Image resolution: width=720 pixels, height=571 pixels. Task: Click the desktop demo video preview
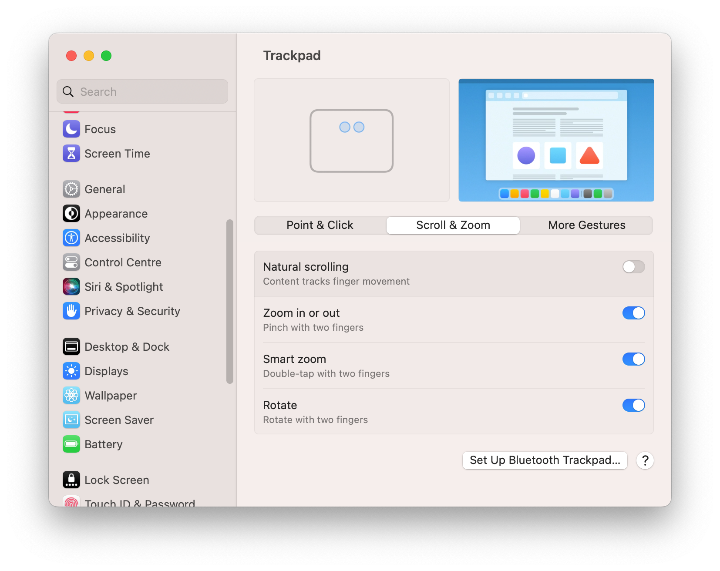click(556, 140)
